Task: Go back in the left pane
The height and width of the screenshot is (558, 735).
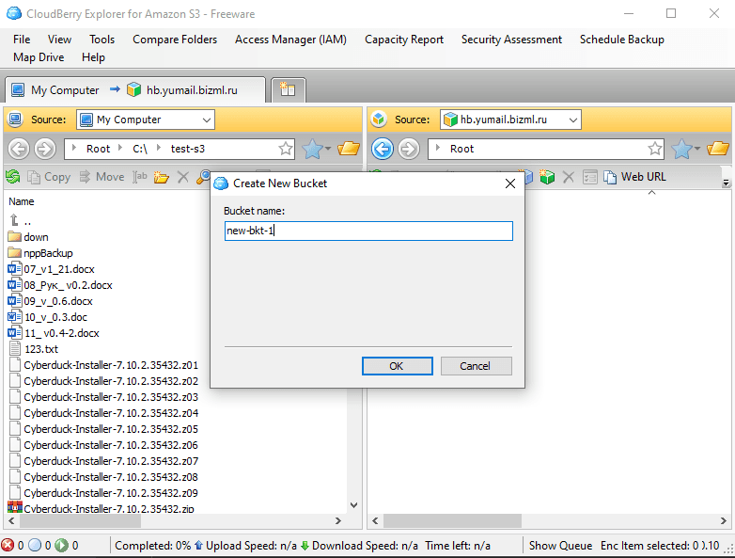Action: tap(18, 150)
